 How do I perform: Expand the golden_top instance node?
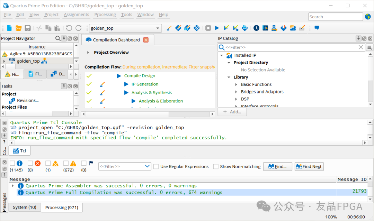[x=4, y=61]
